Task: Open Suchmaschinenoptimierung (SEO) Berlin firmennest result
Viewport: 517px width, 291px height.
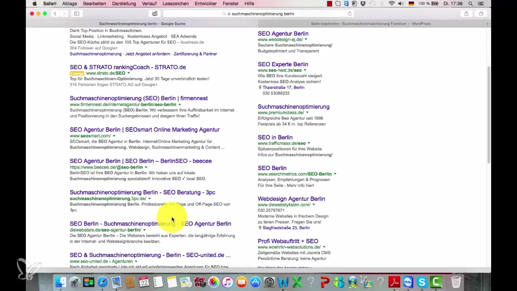Action: click(139, 98)
